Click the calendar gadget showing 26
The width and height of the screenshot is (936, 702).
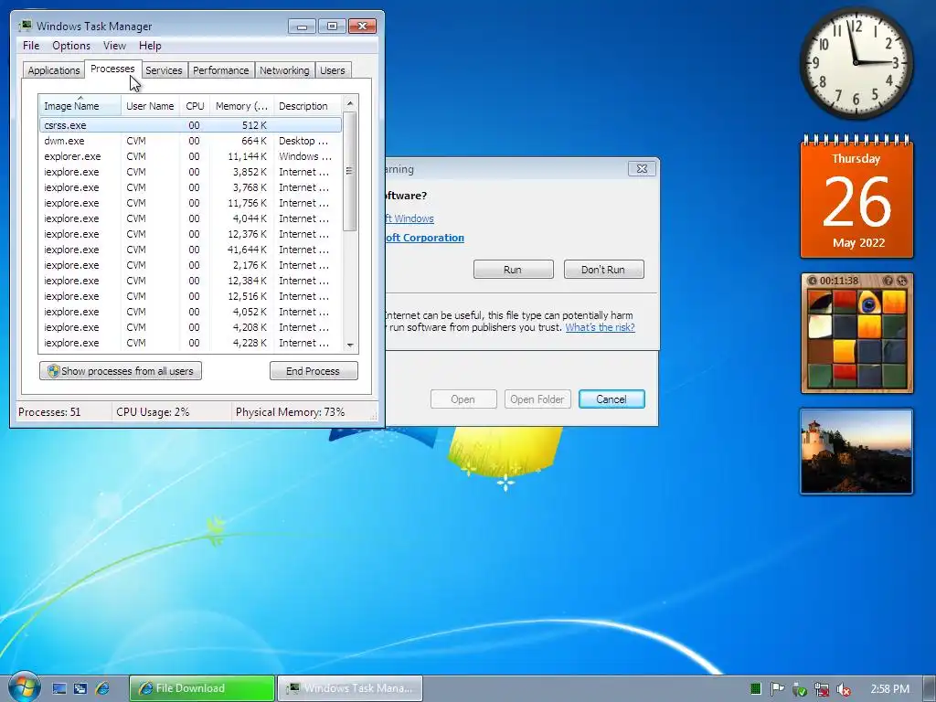point(856,197)
